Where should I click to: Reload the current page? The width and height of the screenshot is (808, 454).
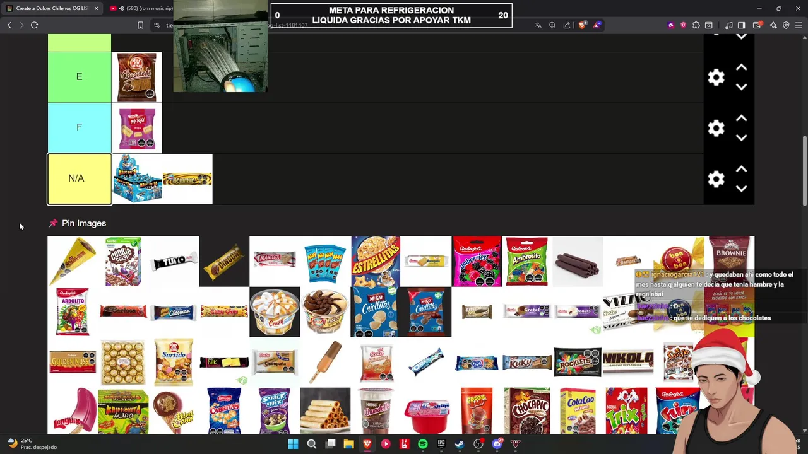(x=35, y=25)
